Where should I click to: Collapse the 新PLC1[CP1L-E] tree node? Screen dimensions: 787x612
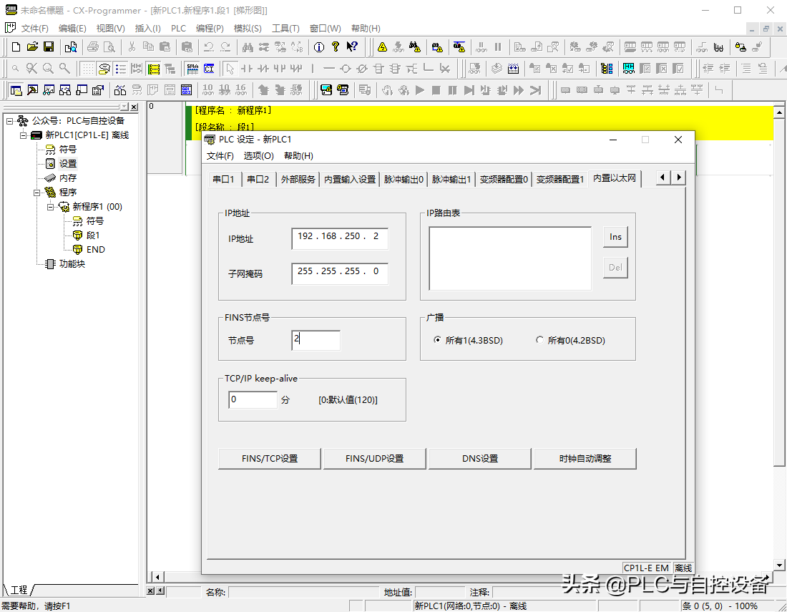click(24, 135)
